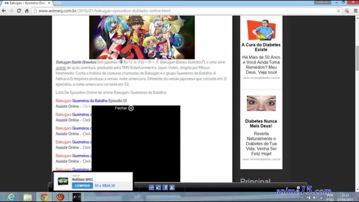Open 'Diabetes Nunca Mais Deus!' ad headline
The width and height of the screenshot is (359, 202).
261,123
